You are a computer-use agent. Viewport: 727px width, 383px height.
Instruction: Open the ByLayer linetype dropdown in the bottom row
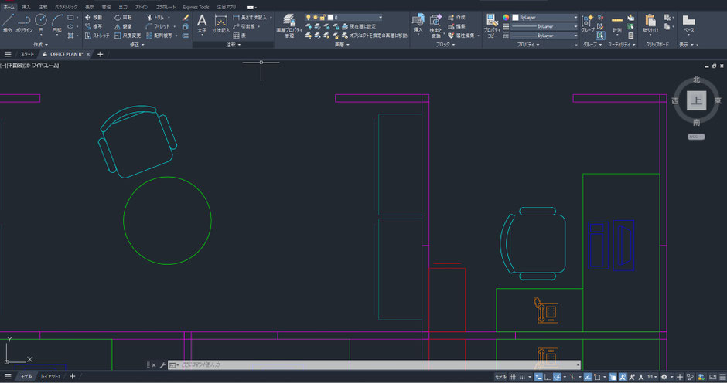(545, 36)
